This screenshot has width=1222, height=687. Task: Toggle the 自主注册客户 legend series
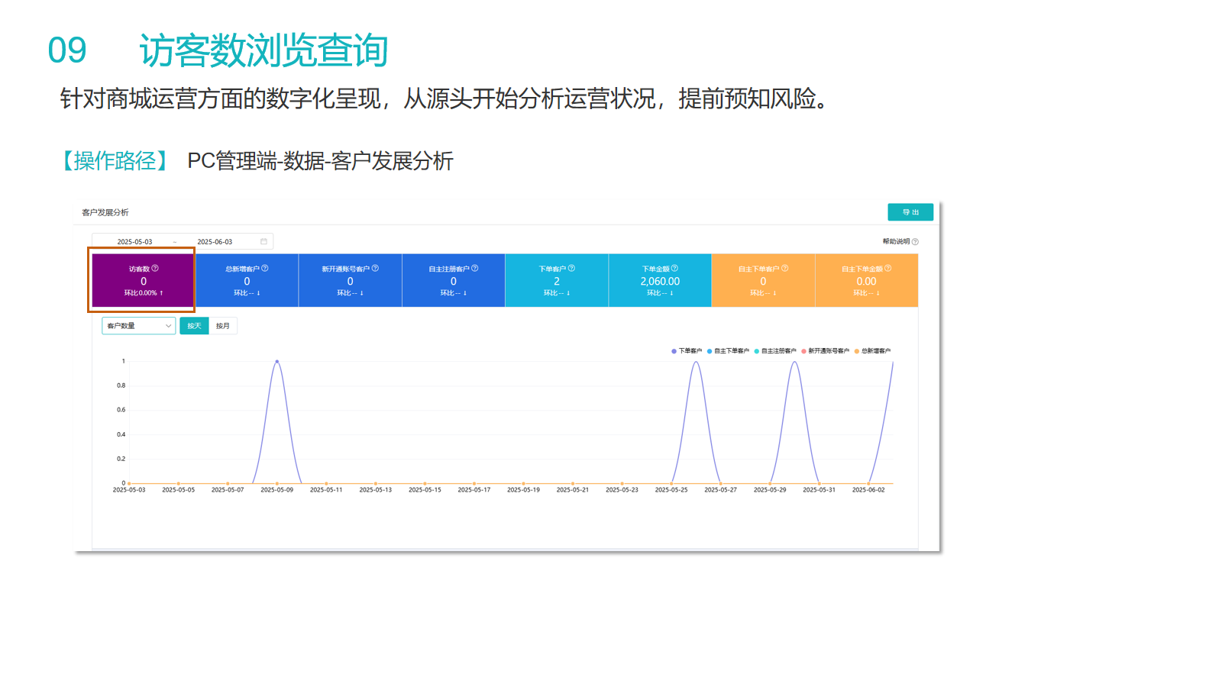click(x=775, y=351)
